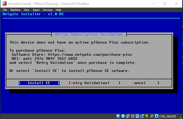Screen dimensions: 183x119
Task: Open the View menu
Action: [x=27, y=10]
